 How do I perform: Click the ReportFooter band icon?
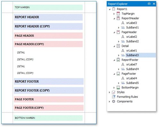[x=118, y=60]
